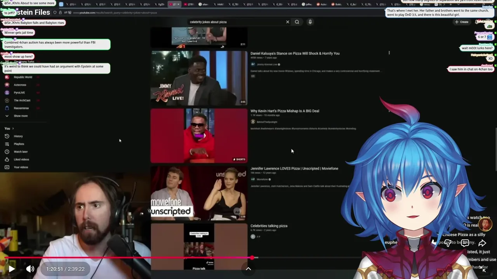Click title 'Jennifer Lawrence LOVES Pizza'
Viewport: 497px width, 279px height.
click(x=294, y=169)
